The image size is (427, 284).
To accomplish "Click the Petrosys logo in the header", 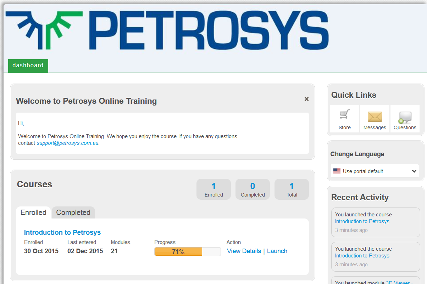I will (x=167, y=30).
